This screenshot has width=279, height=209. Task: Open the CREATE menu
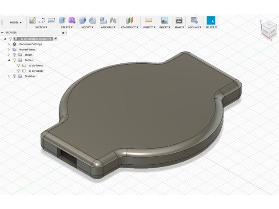click(67, 27)
